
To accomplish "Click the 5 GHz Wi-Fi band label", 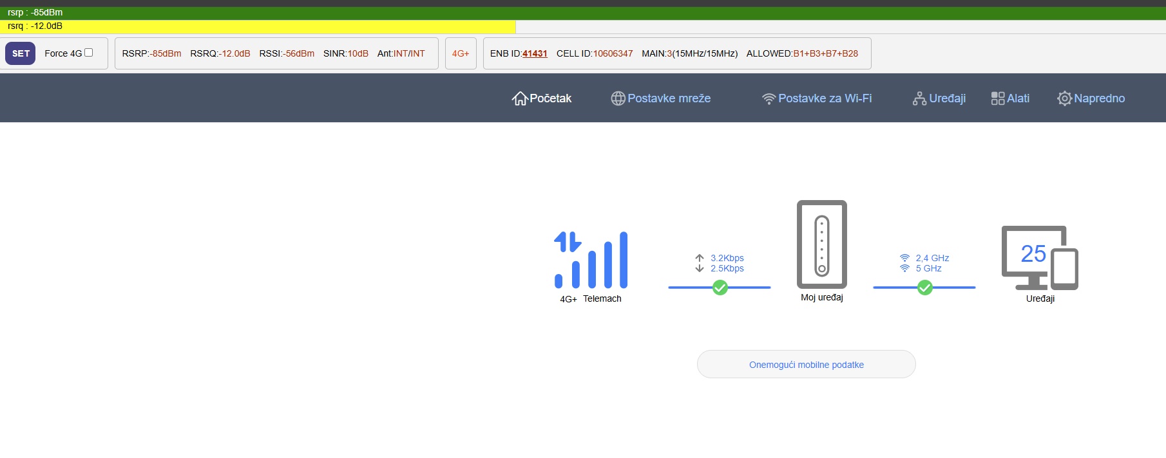I will (x=928, y=268).
